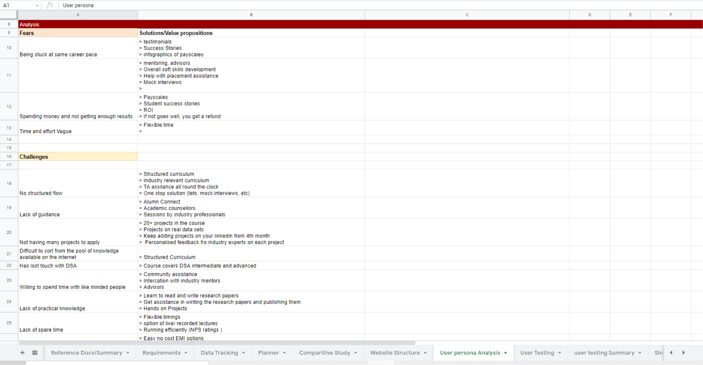Select the row 16 header
This screenshot has width=703, height=365.
9,156
